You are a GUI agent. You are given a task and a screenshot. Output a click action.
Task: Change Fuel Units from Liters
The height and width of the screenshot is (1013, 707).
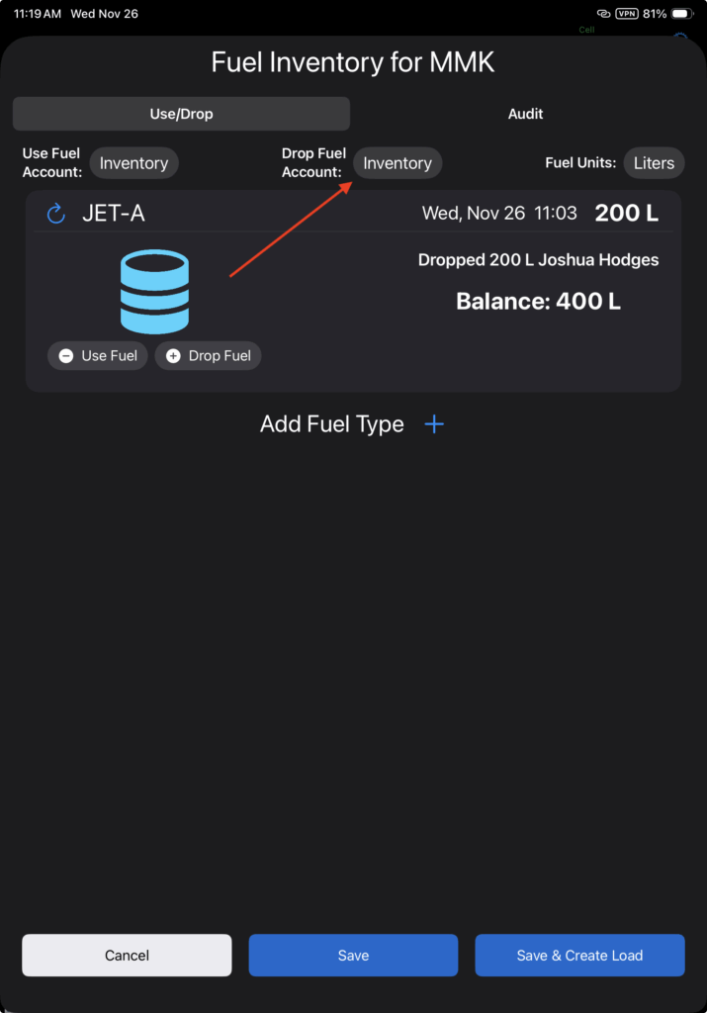tap(654, 163)
